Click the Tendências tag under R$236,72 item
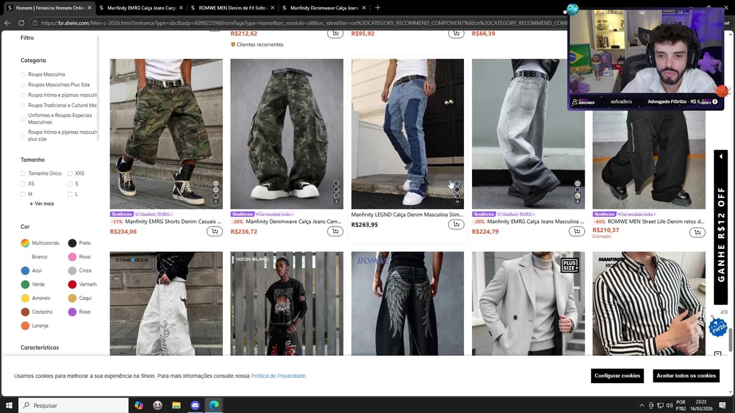Viewport: 735px width, 413px height. point(242,215)
